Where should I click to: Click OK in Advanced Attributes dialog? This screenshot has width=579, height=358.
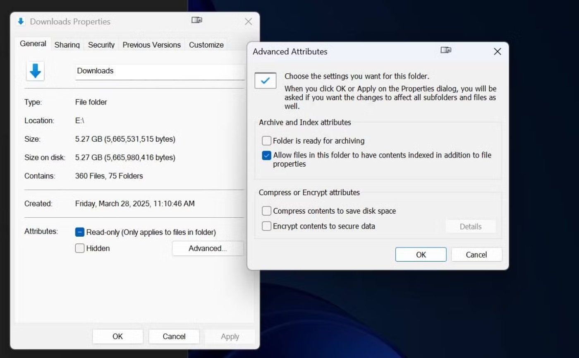(x=420, y=254)
